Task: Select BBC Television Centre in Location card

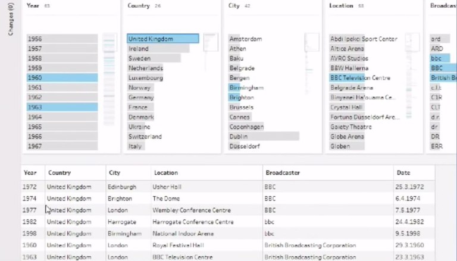Action: click(x=360, y=78)
